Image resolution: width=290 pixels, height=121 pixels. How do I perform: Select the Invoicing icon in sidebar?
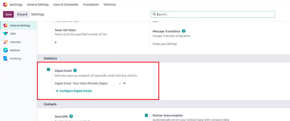[x=5, y=59]
